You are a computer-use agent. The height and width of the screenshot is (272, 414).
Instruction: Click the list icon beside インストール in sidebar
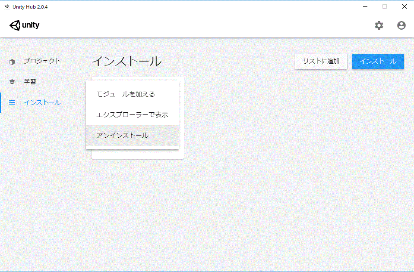(12, 102)
